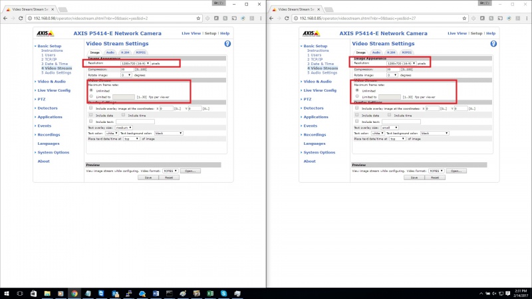Go back in the left browser window
Viewport: 532px width, 299px height.
[x=5, y=19]
